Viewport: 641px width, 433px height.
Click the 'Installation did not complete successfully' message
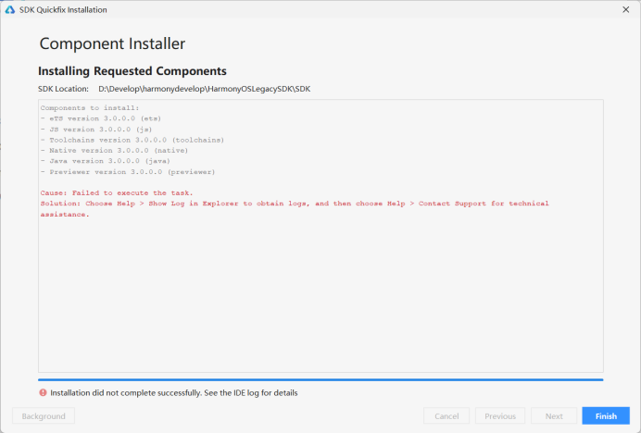[174, 392]
